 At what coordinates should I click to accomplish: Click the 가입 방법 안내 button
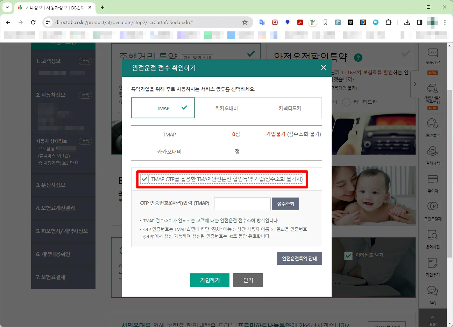[x=197, y=57]
